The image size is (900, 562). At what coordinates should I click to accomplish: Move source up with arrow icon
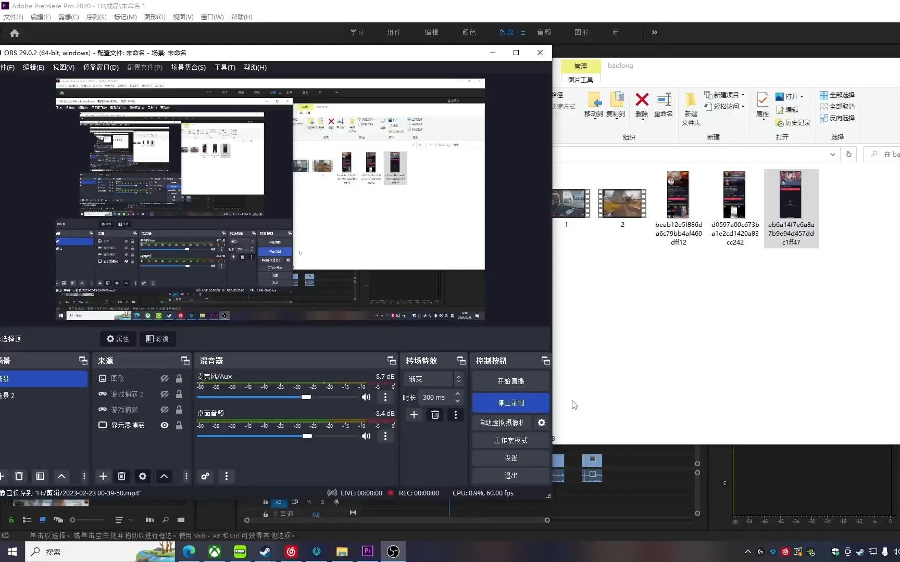pos(164,476)
